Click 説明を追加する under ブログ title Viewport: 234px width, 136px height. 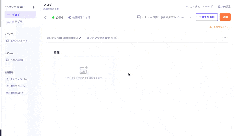click(51, 9)
